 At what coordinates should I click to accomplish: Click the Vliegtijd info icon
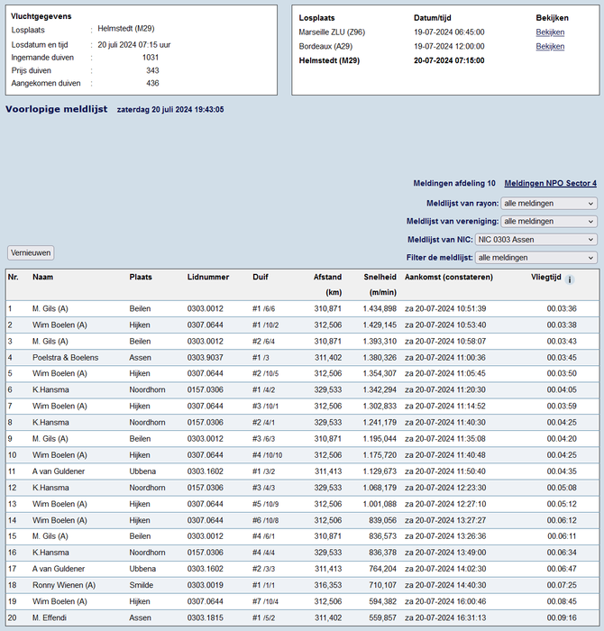tap(570, 279)
